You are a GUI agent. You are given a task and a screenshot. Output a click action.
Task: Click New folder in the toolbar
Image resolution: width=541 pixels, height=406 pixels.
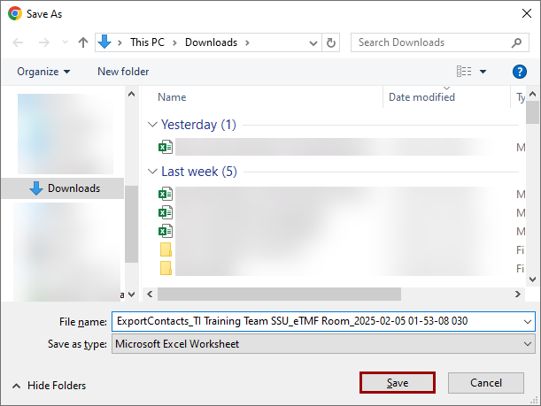[123, 72]
